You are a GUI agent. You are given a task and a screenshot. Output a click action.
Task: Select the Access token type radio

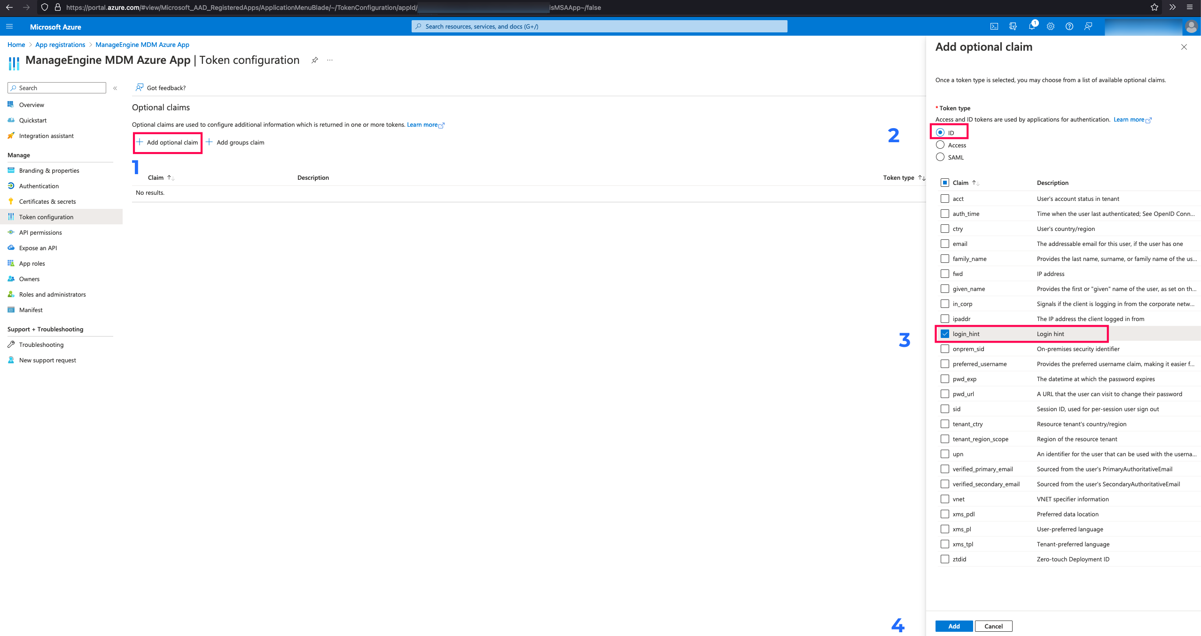(940, 145)
